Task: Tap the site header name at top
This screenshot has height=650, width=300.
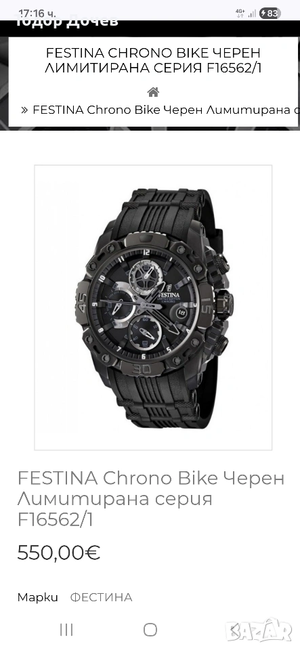Action: tap(67, 21)
